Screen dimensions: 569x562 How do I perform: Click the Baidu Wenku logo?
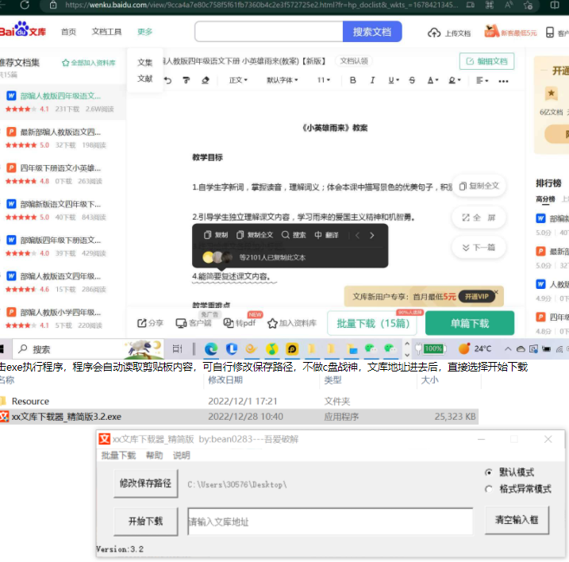22,30
